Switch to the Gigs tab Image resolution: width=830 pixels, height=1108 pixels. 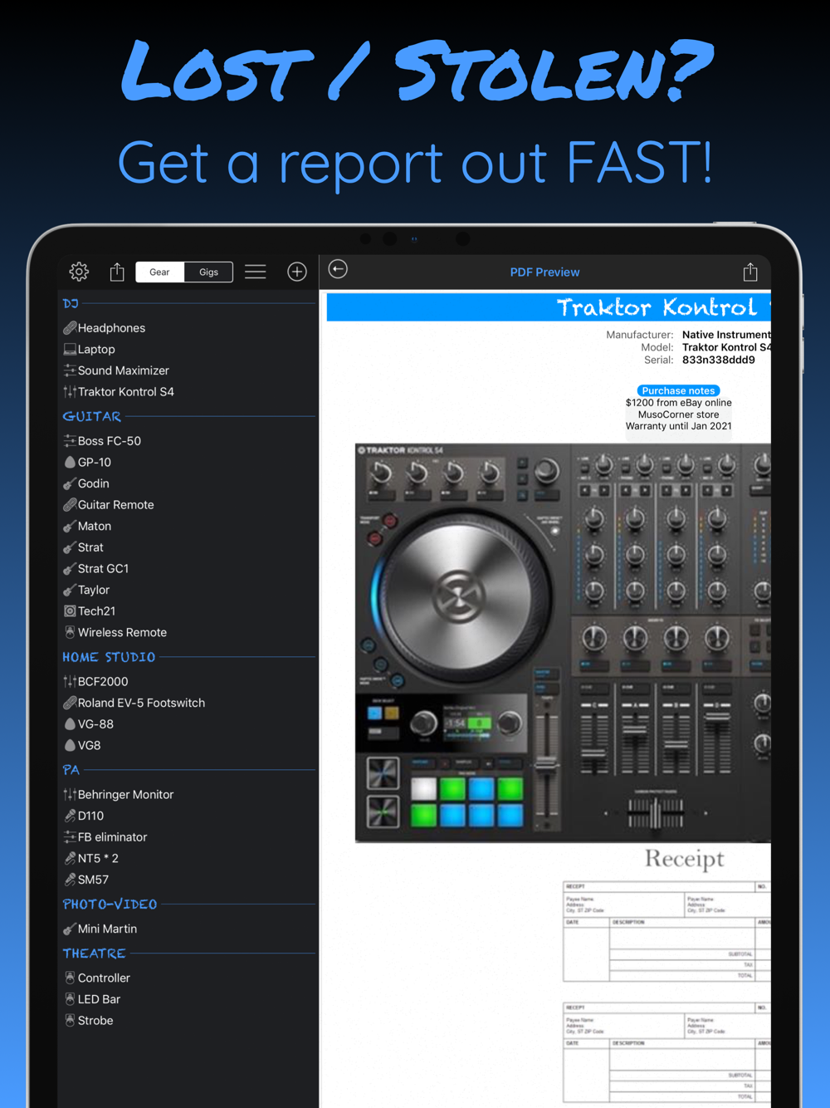[x=208, y=272]
